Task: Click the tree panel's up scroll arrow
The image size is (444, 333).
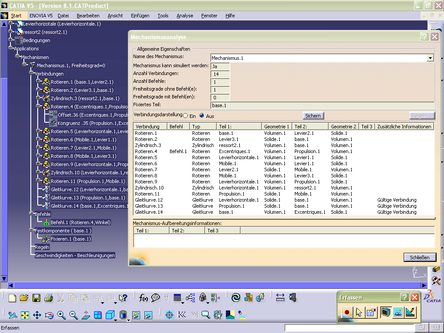Action: [4, 24]
